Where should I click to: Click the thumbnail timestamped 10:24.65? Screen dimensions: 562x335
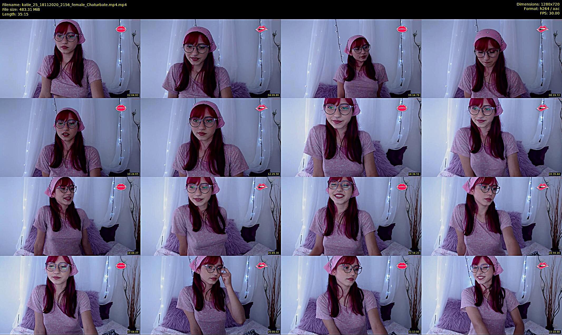[x=70, y=137]
